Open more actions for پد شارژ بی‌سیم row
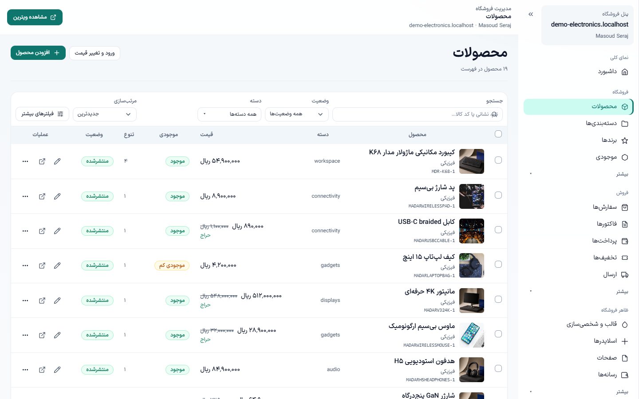The image size is (639, 399). tap(25, 196)
